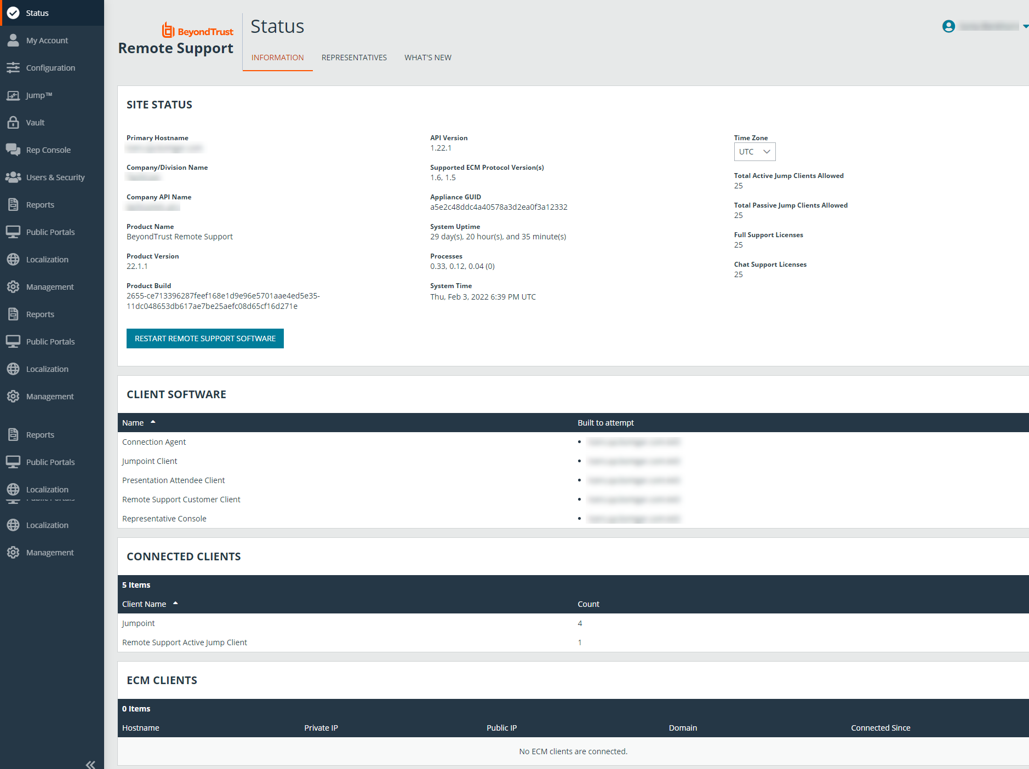Sort Client Software by Name column
Image resolution: width=1029 pixels, height=769 pixels.
coord(133,423)
